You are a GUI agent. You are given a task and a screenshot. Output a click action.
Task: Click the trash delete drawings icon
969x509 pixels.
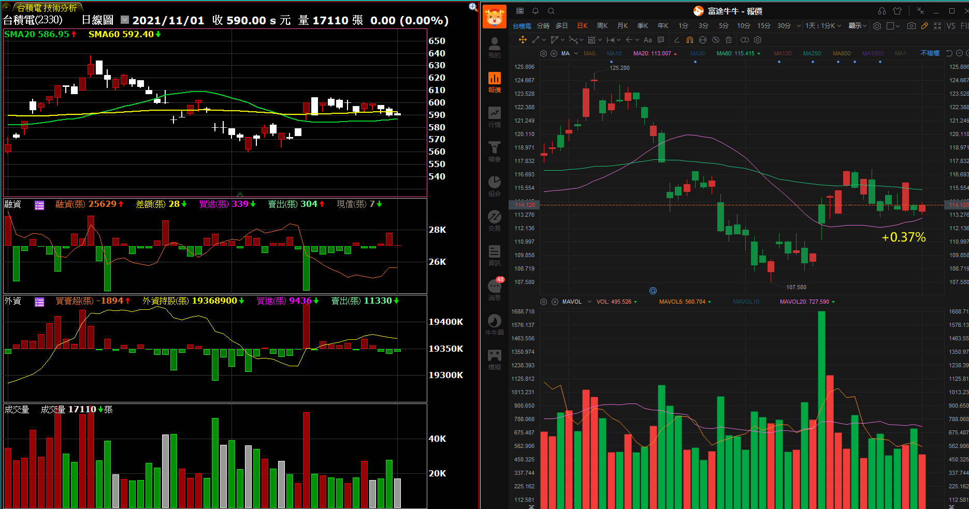point(729,40)
